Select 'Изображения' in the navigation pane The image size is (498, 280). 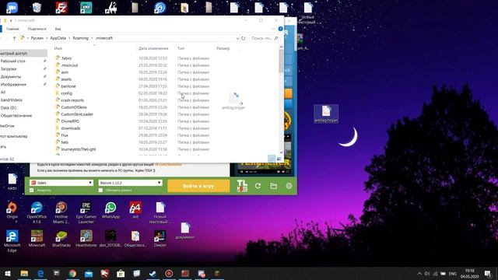[13, 85]
